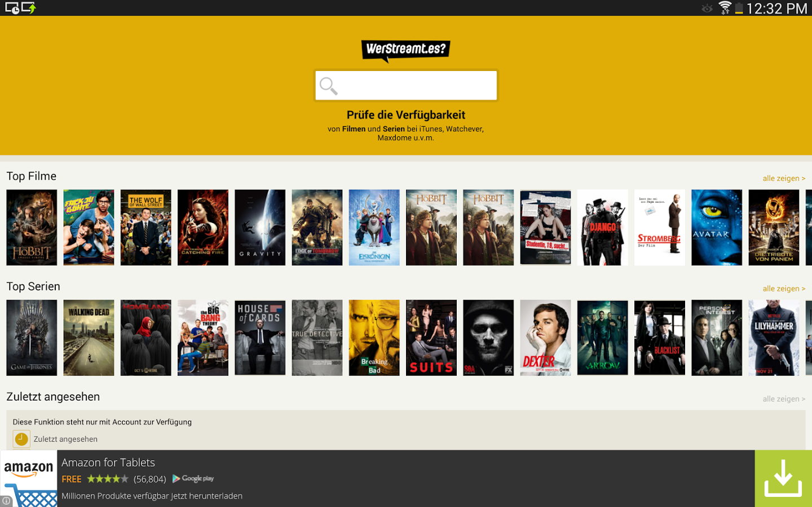Select the Django Unchained poster
The image size is (812, 507).
click(x=603, y=228)
